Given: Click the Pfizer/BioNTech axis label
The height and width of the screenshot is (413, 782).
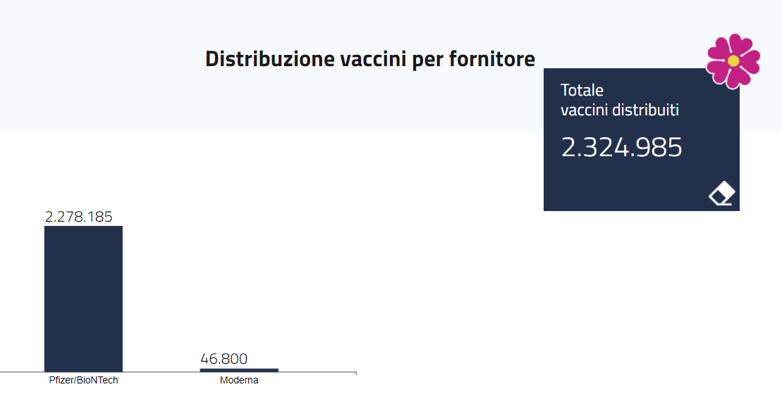Looking at the screenshot, I should coord(83,380).
